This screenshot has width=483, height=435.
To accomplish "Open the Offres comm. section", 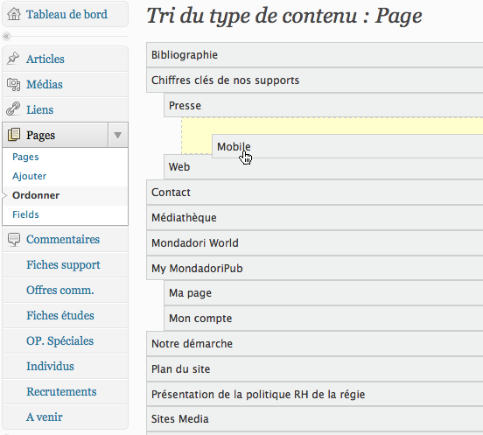I will (60, 291).
